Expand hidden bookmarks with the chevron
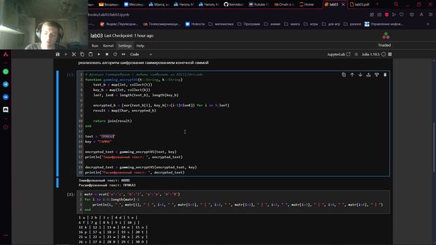Screen dimensions: 436x245 tap(428, 24)
